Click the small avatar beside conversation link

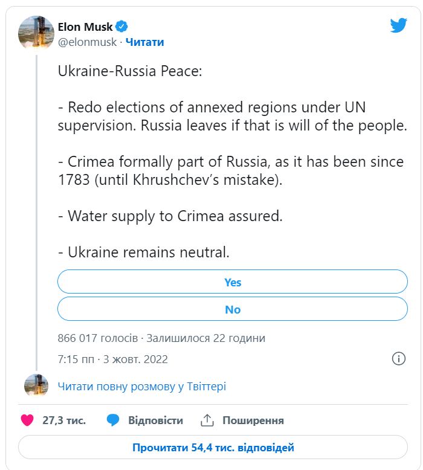click(x=36, y=386)
